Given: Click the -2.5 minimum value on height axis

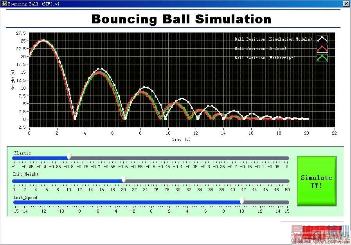Looking at the screenshot, I should coord(21,127).
